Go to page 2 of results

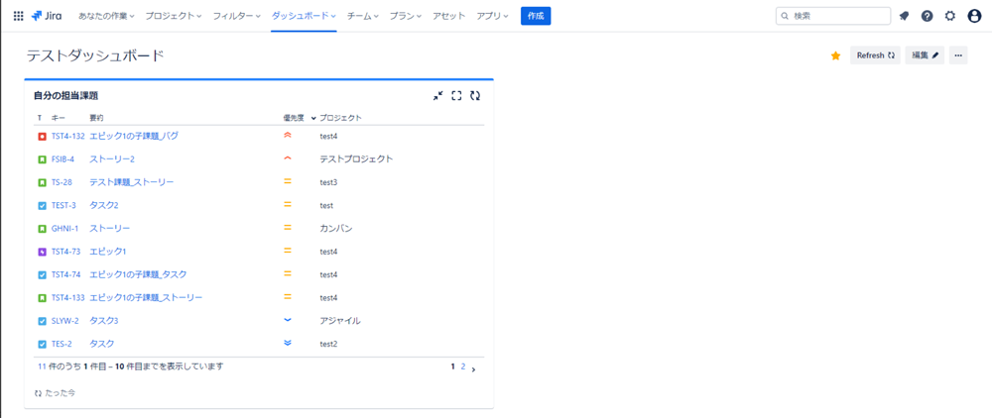pos(463,366)
